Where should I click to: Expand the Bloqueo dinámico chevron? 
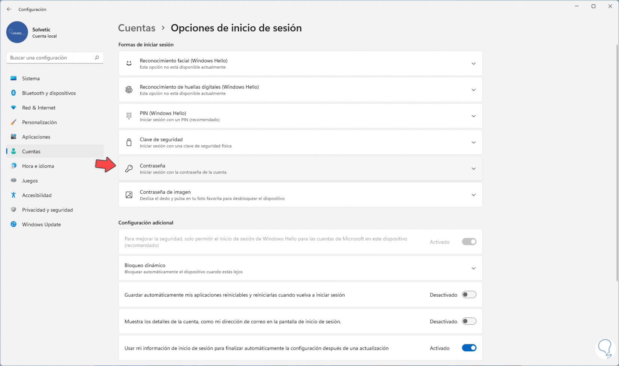tap(473, 268)
